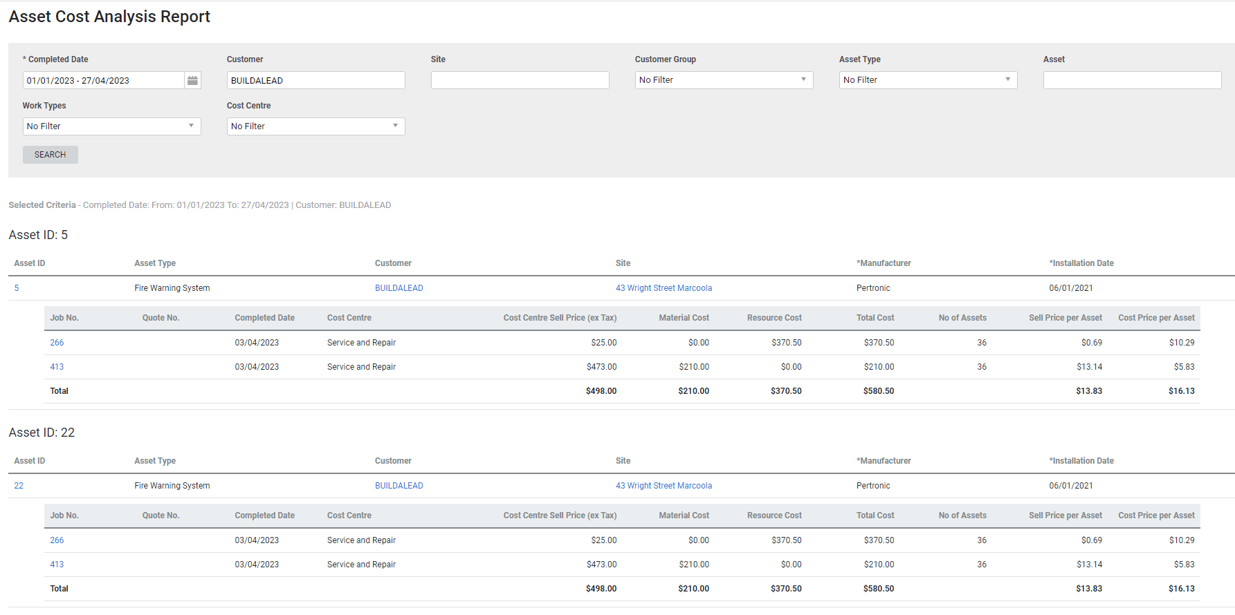Open job 266 under Asset ID 22

pyautogui.click(x=57, y=540)
